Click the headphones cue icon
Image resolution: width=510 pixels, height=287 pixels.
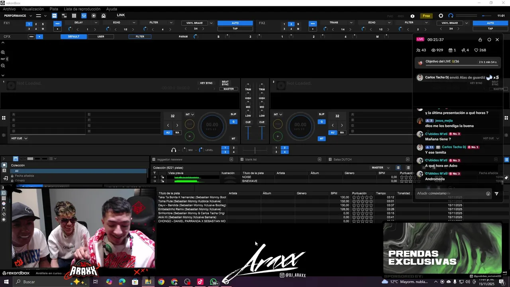(x=174, y=150)
